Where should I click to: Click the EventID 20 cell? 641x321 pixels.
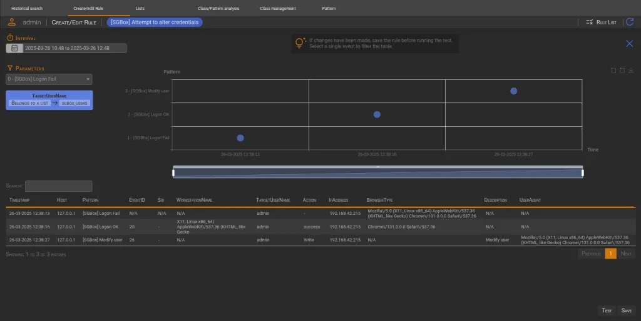click(x=131, y=227)
